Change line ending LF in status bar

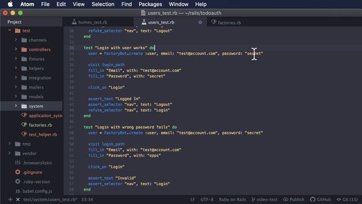coord(192,199)
